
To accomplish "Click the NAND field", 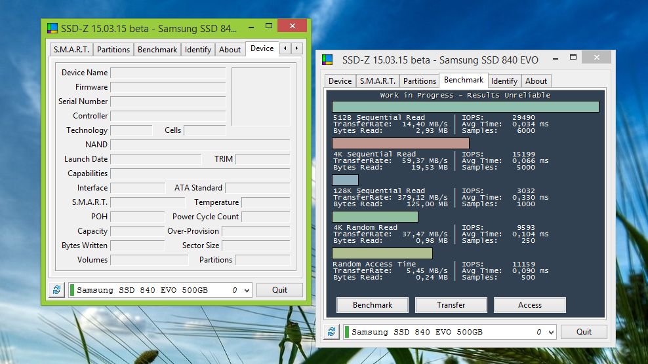I will [200, 145].
